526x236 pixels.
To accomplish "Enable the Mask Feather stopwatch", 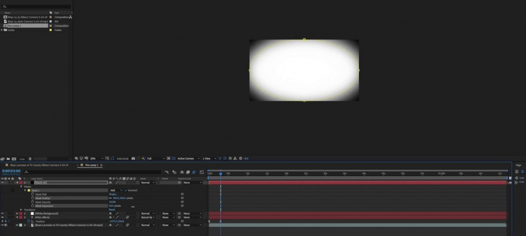I will pyautogui.click(x=33, y=198).
